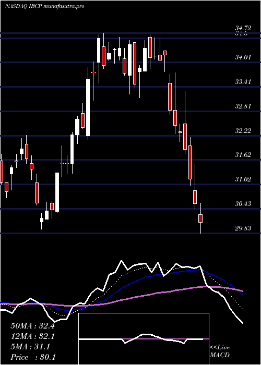
Task: Click the last red candle near 29.83
Action: (200, 218)
